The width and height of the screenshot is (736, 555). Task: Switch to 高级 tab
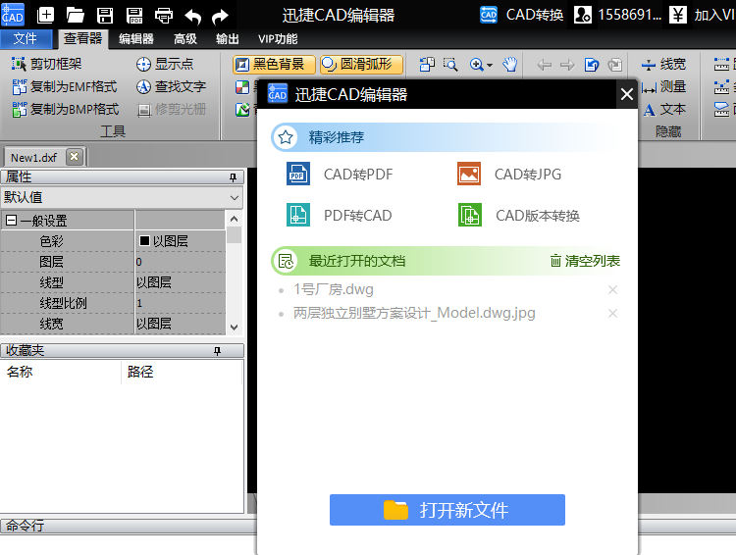coord(185,39)
